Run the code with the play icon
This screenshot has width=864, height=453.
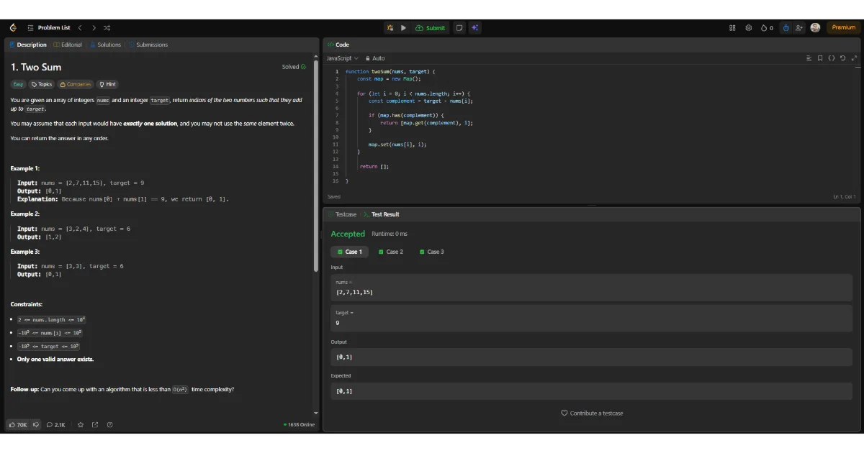click(x=403, y=28)
